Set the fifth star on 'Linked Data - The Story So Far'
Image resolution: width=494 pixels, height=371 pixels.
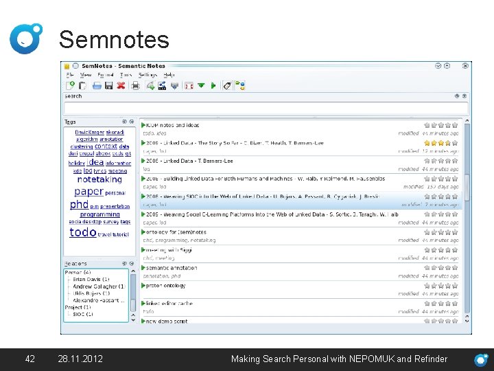(x=455, y=143)
